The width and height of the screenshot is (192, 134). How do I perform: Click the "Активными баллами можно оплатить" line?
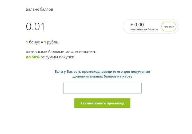pyautogui.click(x=61, y=52)
